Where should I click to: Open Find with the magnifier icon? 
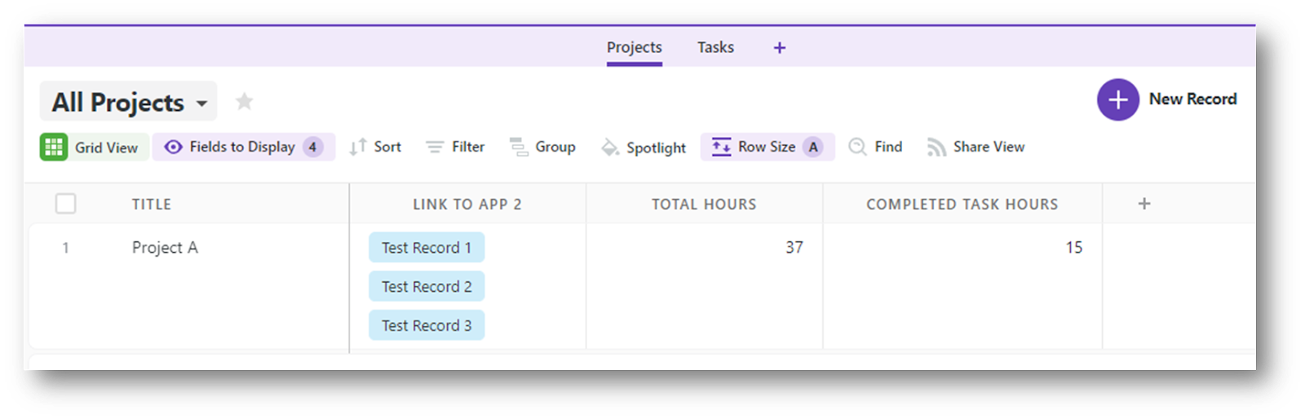click(857, 147)
